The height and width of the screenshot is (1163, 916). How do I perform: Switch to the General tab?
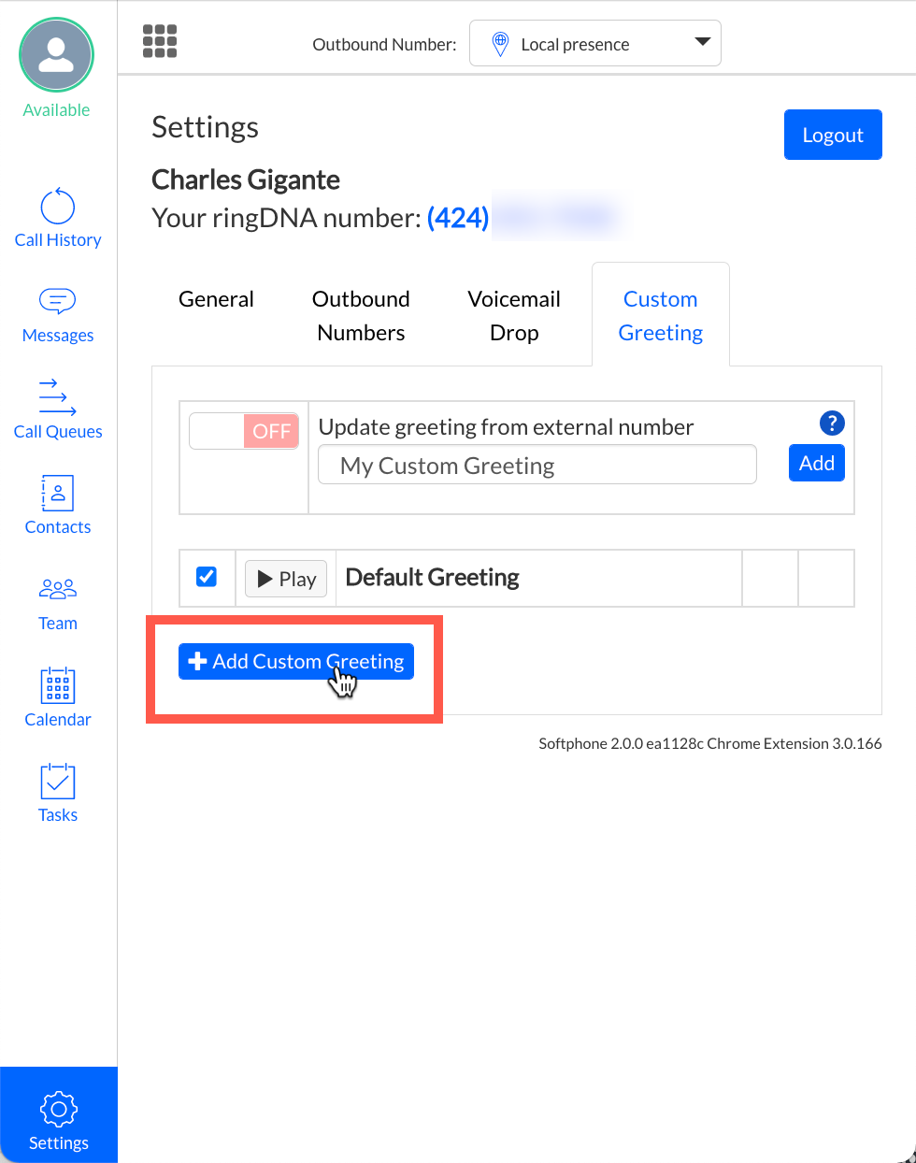click(x=216, y=299)
